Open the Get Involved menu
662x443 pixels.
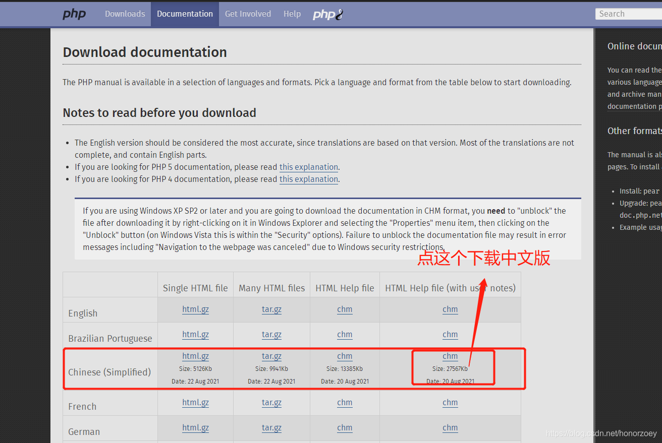[248, 14]
